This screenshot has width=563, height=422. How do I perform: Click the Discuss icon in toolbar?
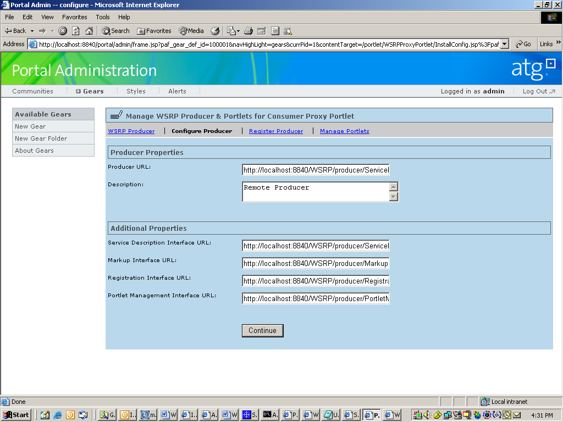coord(275,31)
